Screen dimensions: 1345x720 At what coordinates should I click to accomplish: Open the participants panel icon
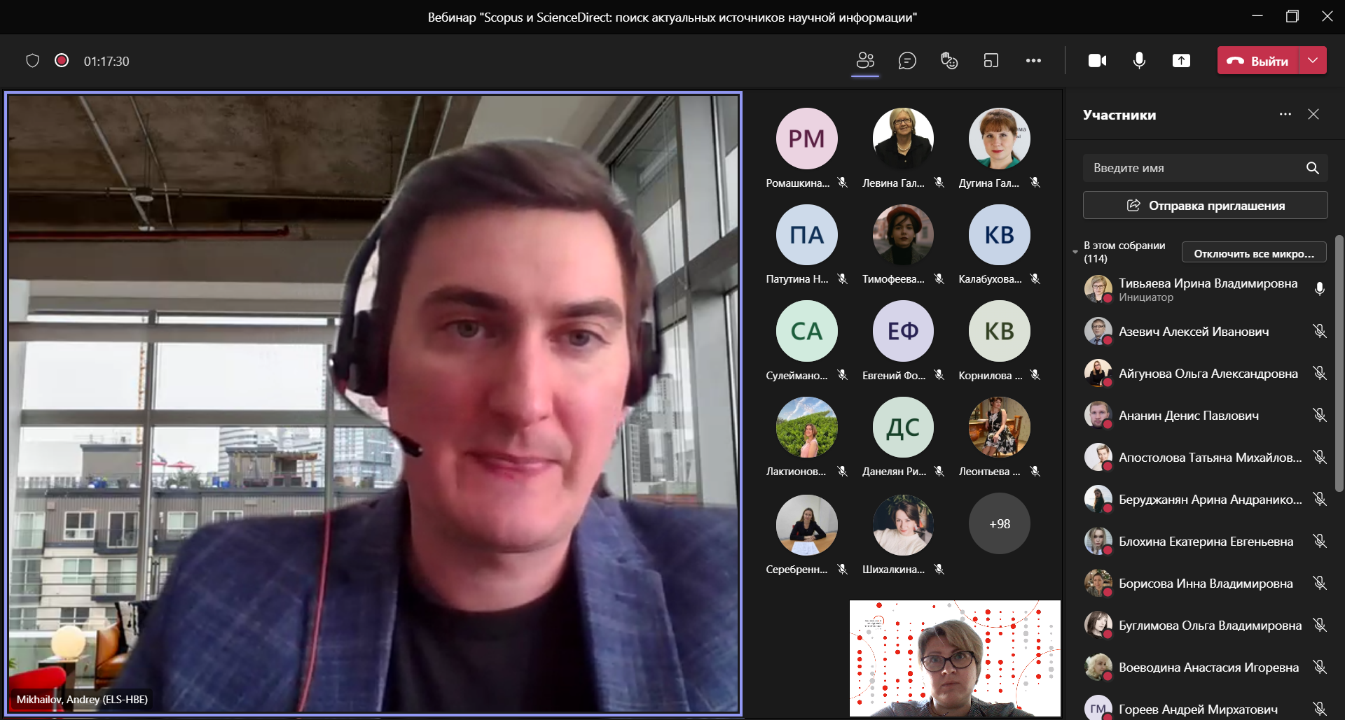865,61
